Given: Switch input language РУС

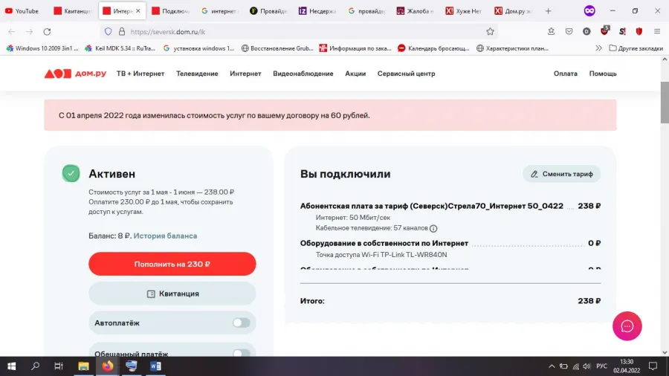Looking at the screenshot, I should [601, 366].
